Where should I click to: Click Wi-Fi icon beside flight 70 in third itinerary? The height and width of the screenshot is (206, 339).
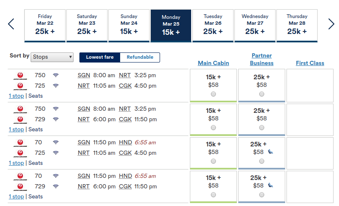pos(56,142)
